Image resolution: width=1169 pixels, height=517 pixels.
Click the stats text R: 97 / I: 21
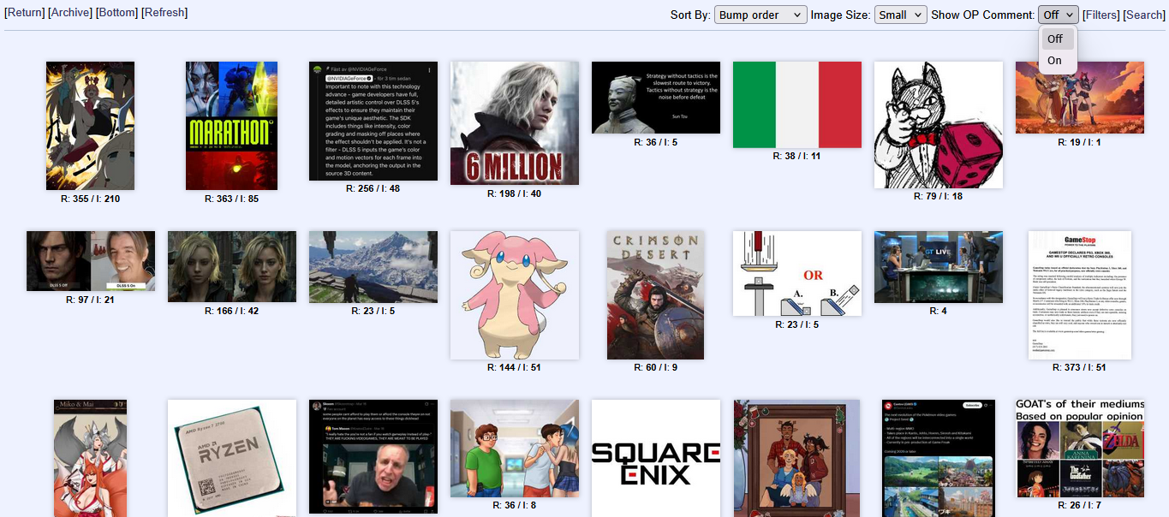91,300
